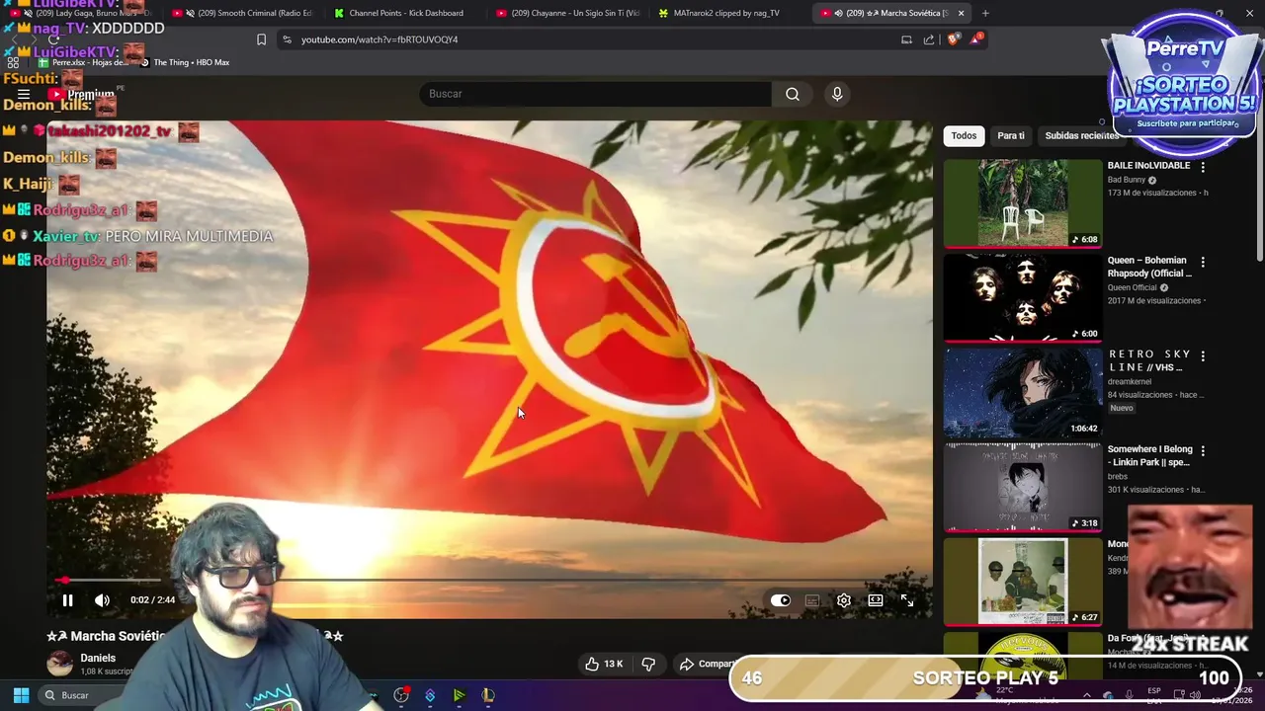
Task: Open options for Somewhere I Belong video
Action: pyautogui.click(x=1203, y=451)
